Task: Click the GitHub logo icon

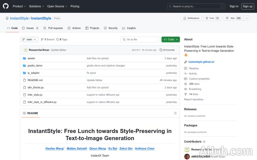Action: coord(6,6)
